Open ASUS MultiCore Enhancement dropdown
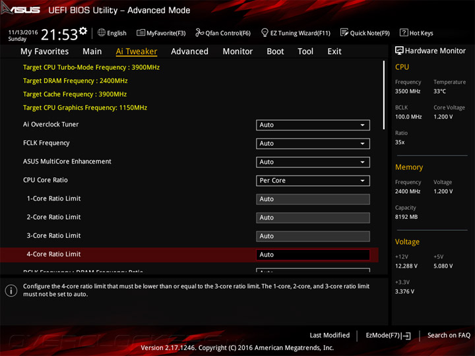 313,162
